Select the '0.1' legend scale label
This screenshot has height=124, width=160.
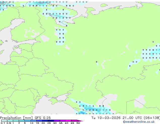tap(3, 123)
